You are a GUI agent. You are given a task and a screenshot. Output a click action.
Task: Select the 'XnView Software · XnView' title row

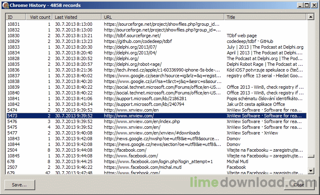coord(156,133)
